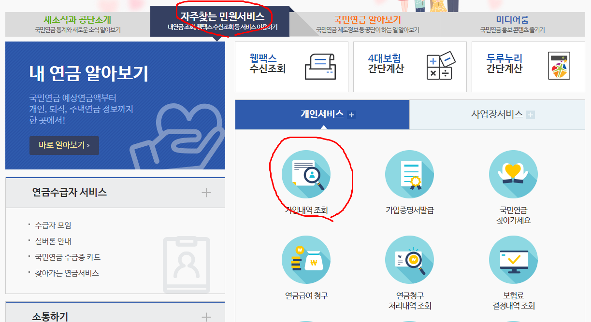Open the 연금청구 처리내역 조회 icon

pos(410,260)
